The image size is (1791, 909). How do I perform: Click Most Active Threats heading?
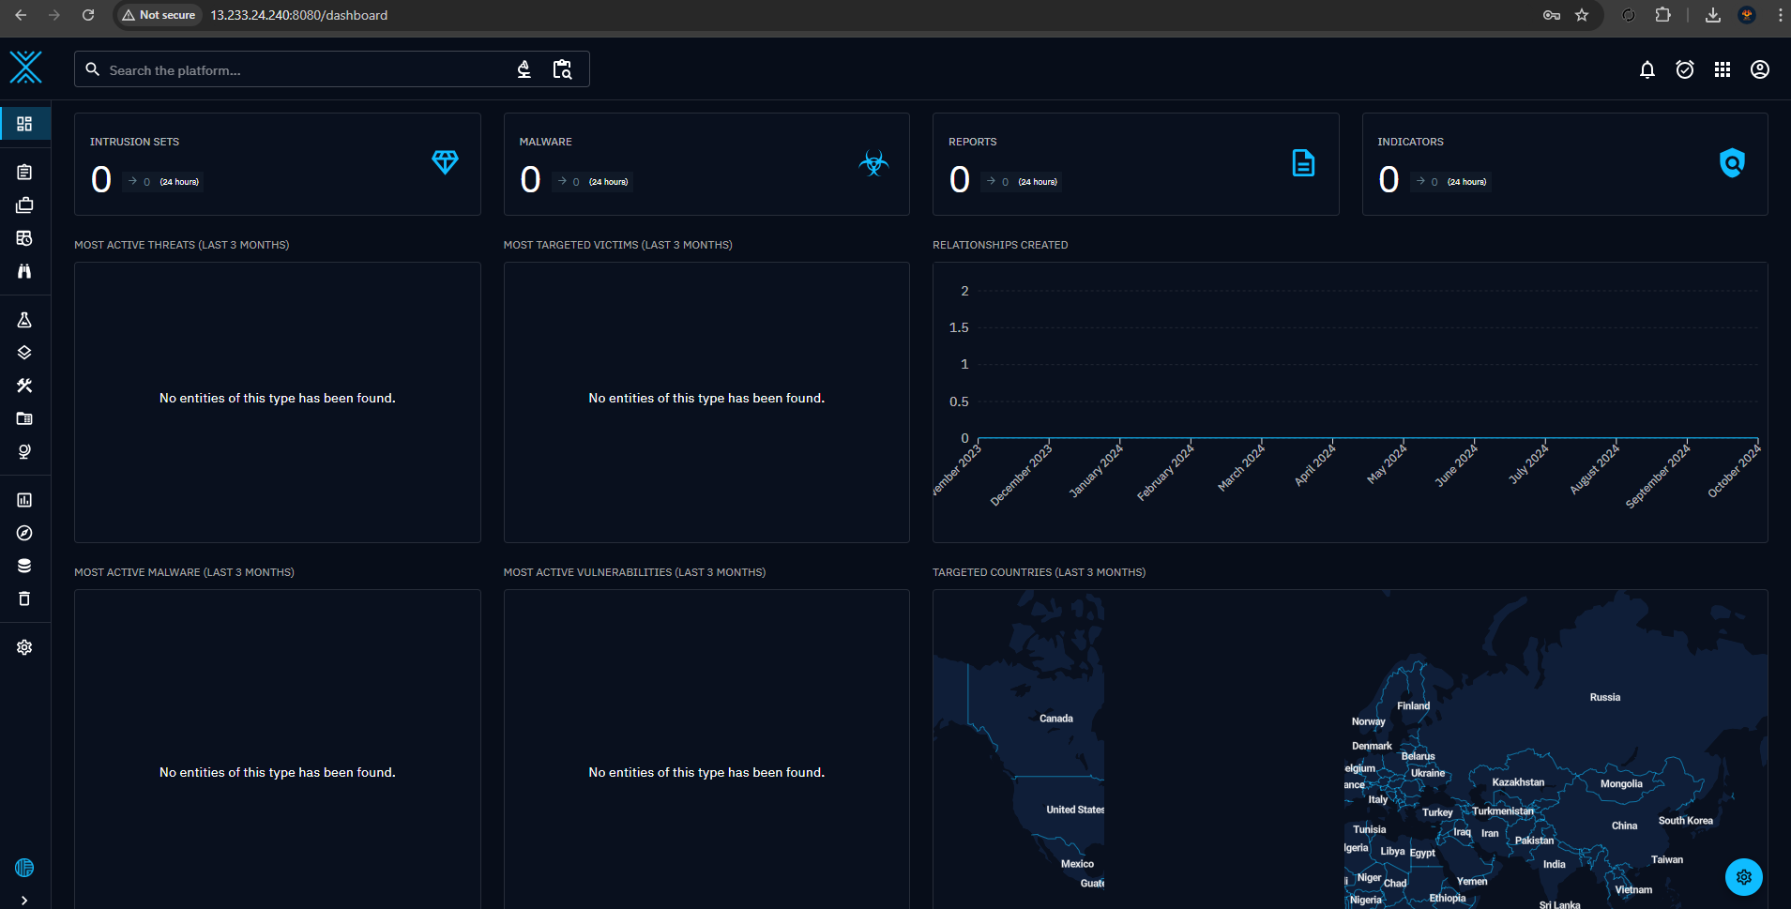tap(182, 245)
